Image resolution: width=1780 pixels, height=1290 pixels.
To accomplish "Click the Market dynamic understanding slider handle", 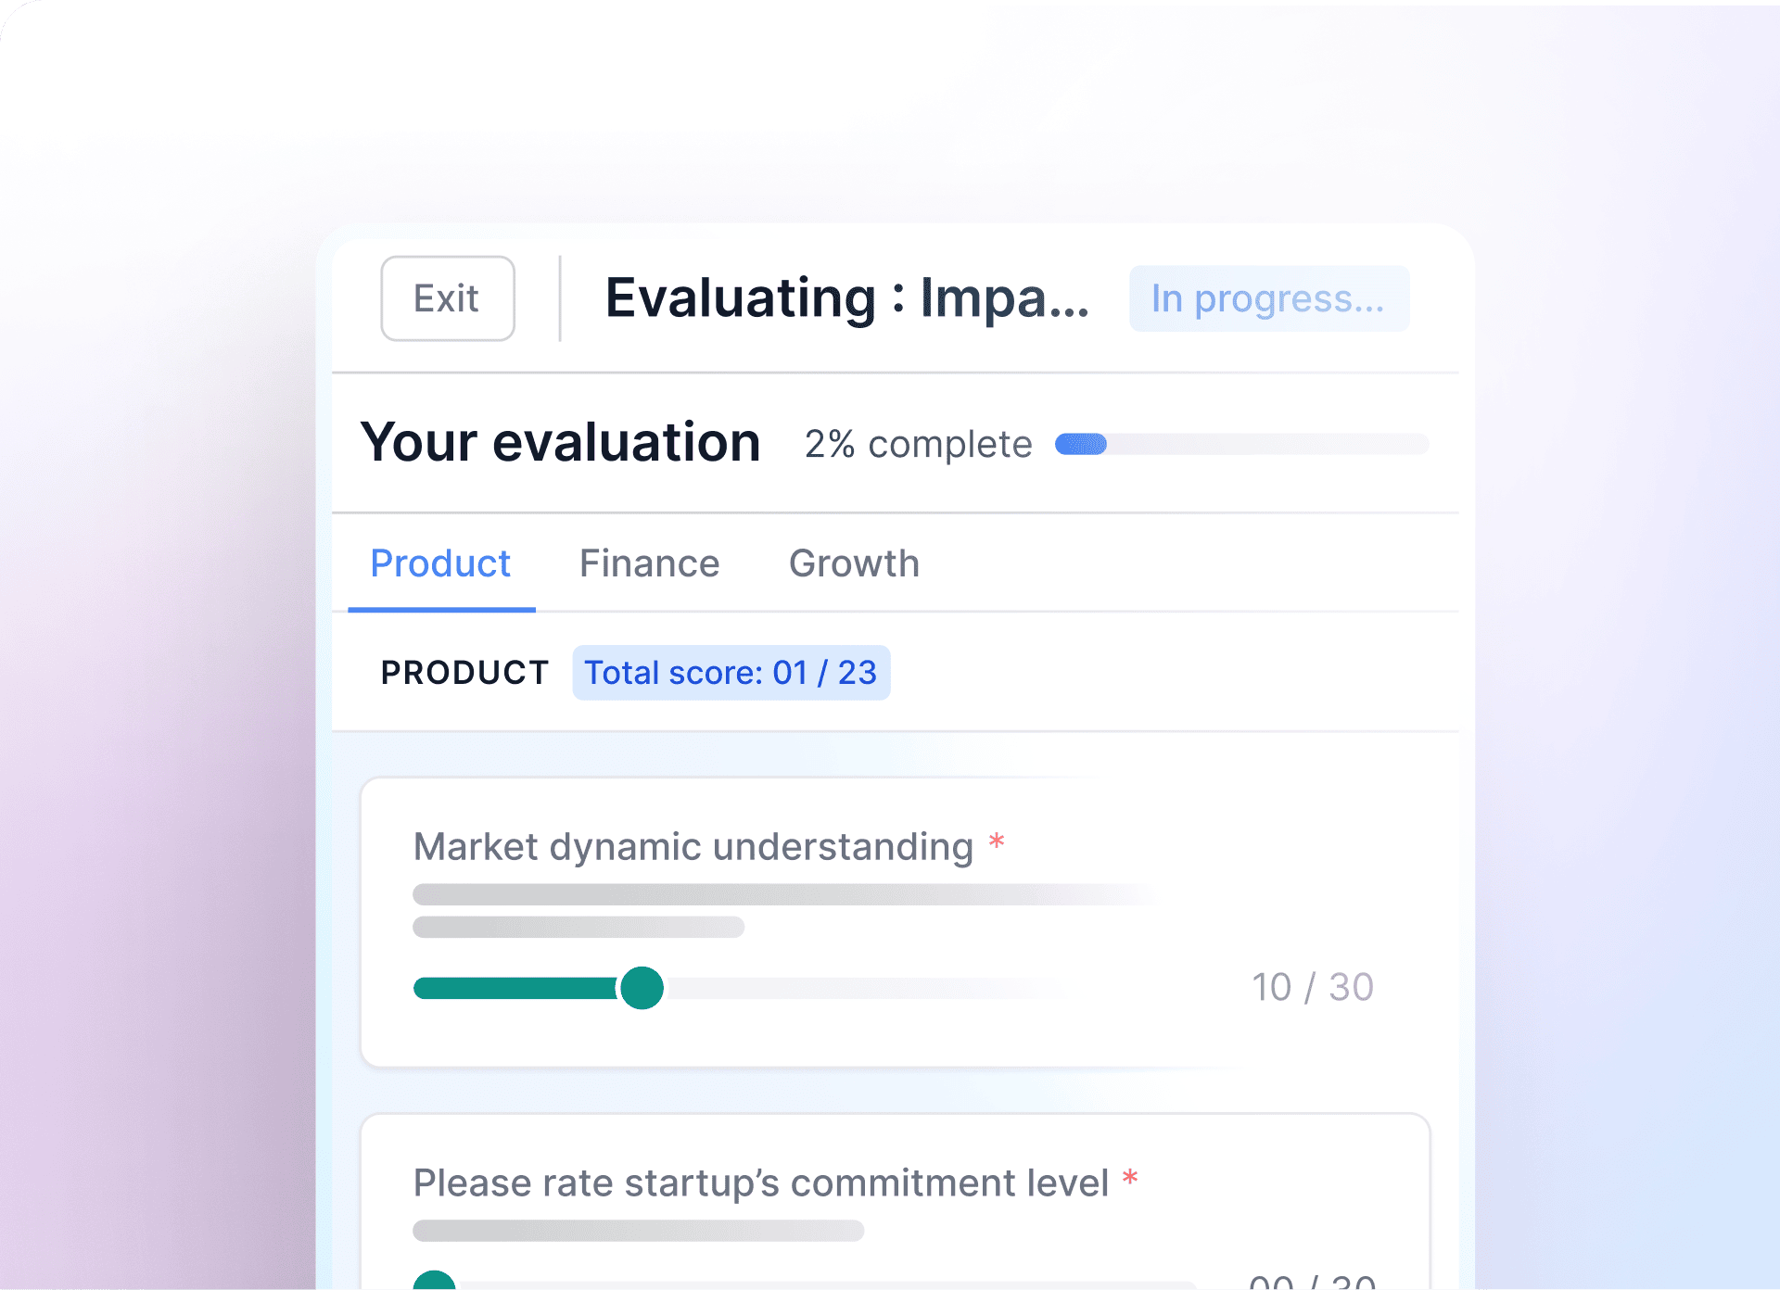I will (x=642, y=988).
